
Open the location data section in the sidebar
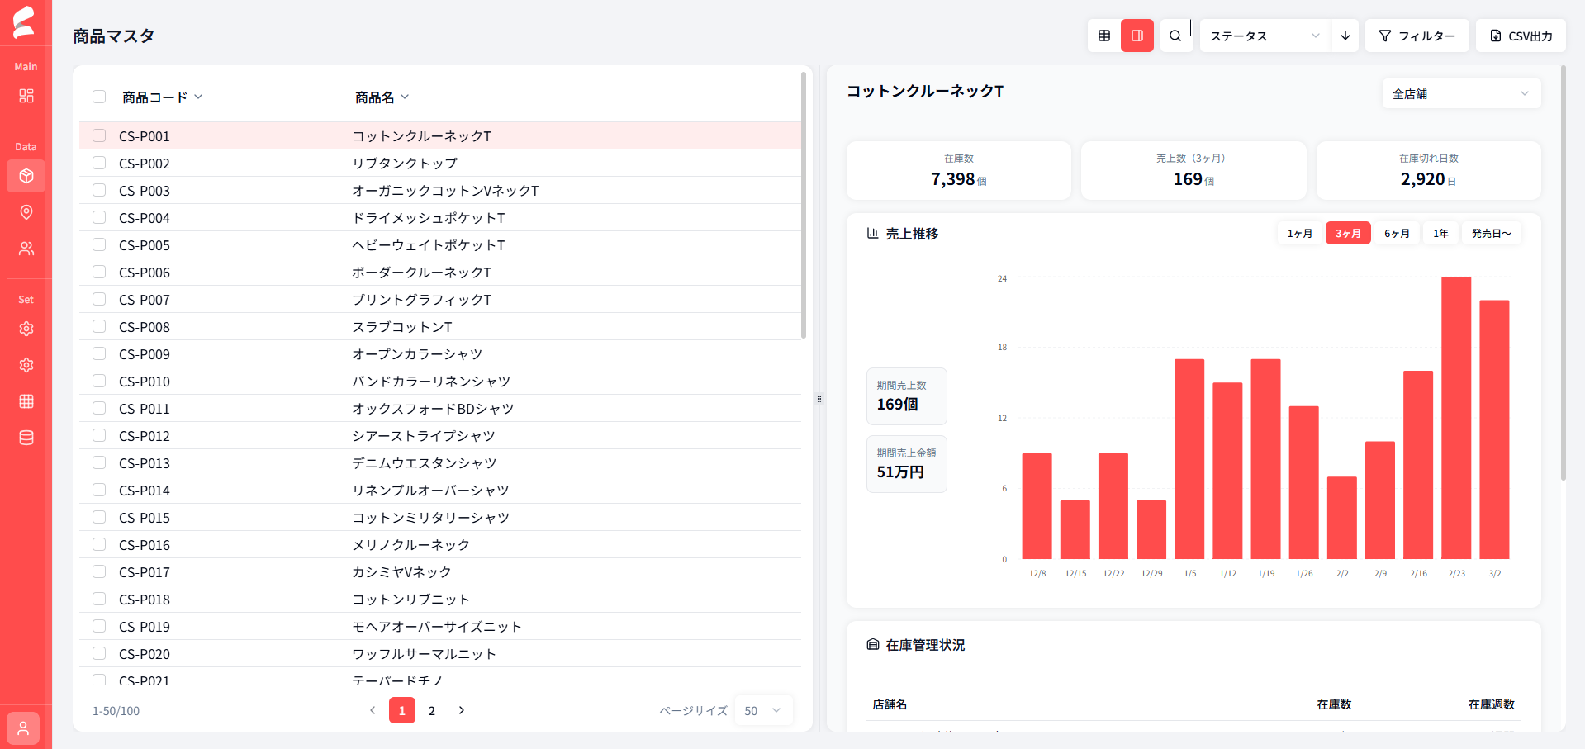(x=26, y=212)
